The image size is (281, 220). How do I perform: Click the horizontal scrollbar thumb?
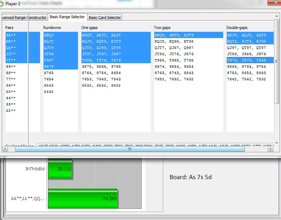130,149
